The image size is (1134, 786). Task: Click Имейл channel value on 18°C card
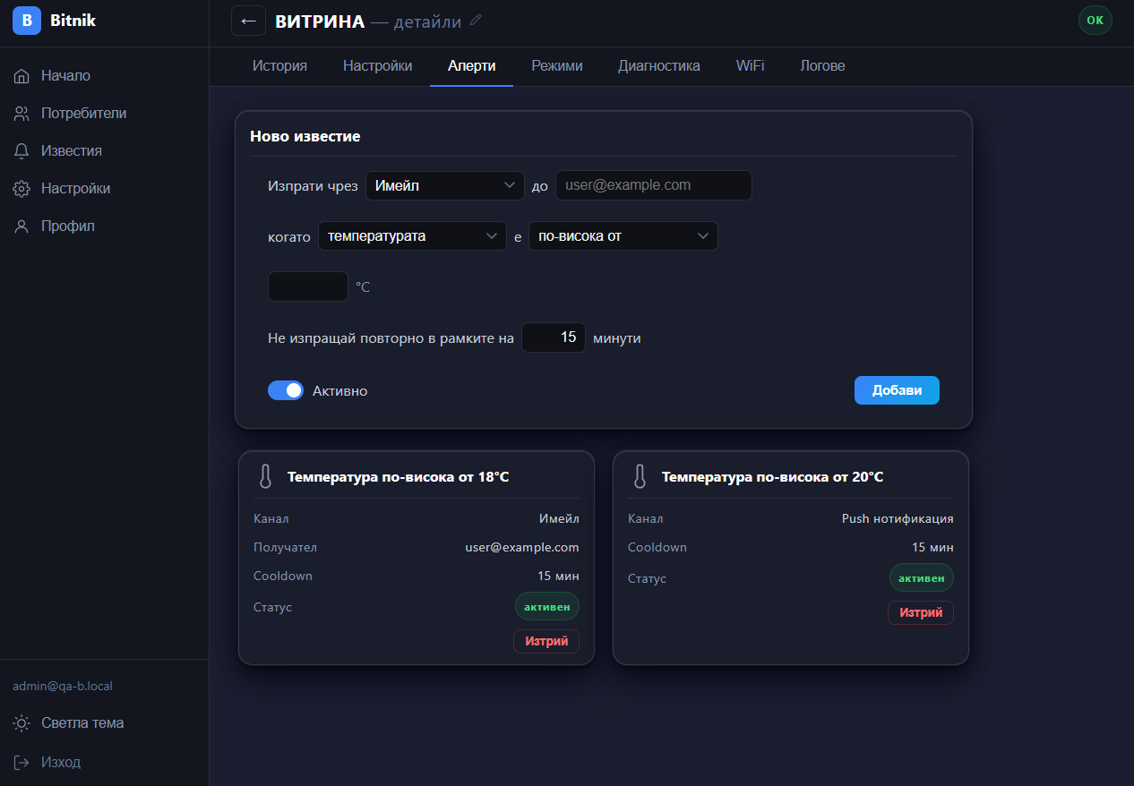[x=559, y=518]
